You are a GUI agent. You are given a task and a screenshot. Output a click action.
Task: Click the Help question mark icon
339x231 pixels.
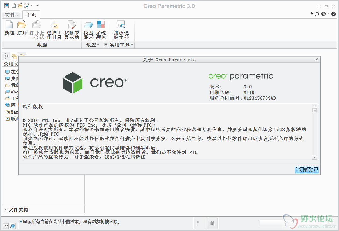(x=333, y=14)
